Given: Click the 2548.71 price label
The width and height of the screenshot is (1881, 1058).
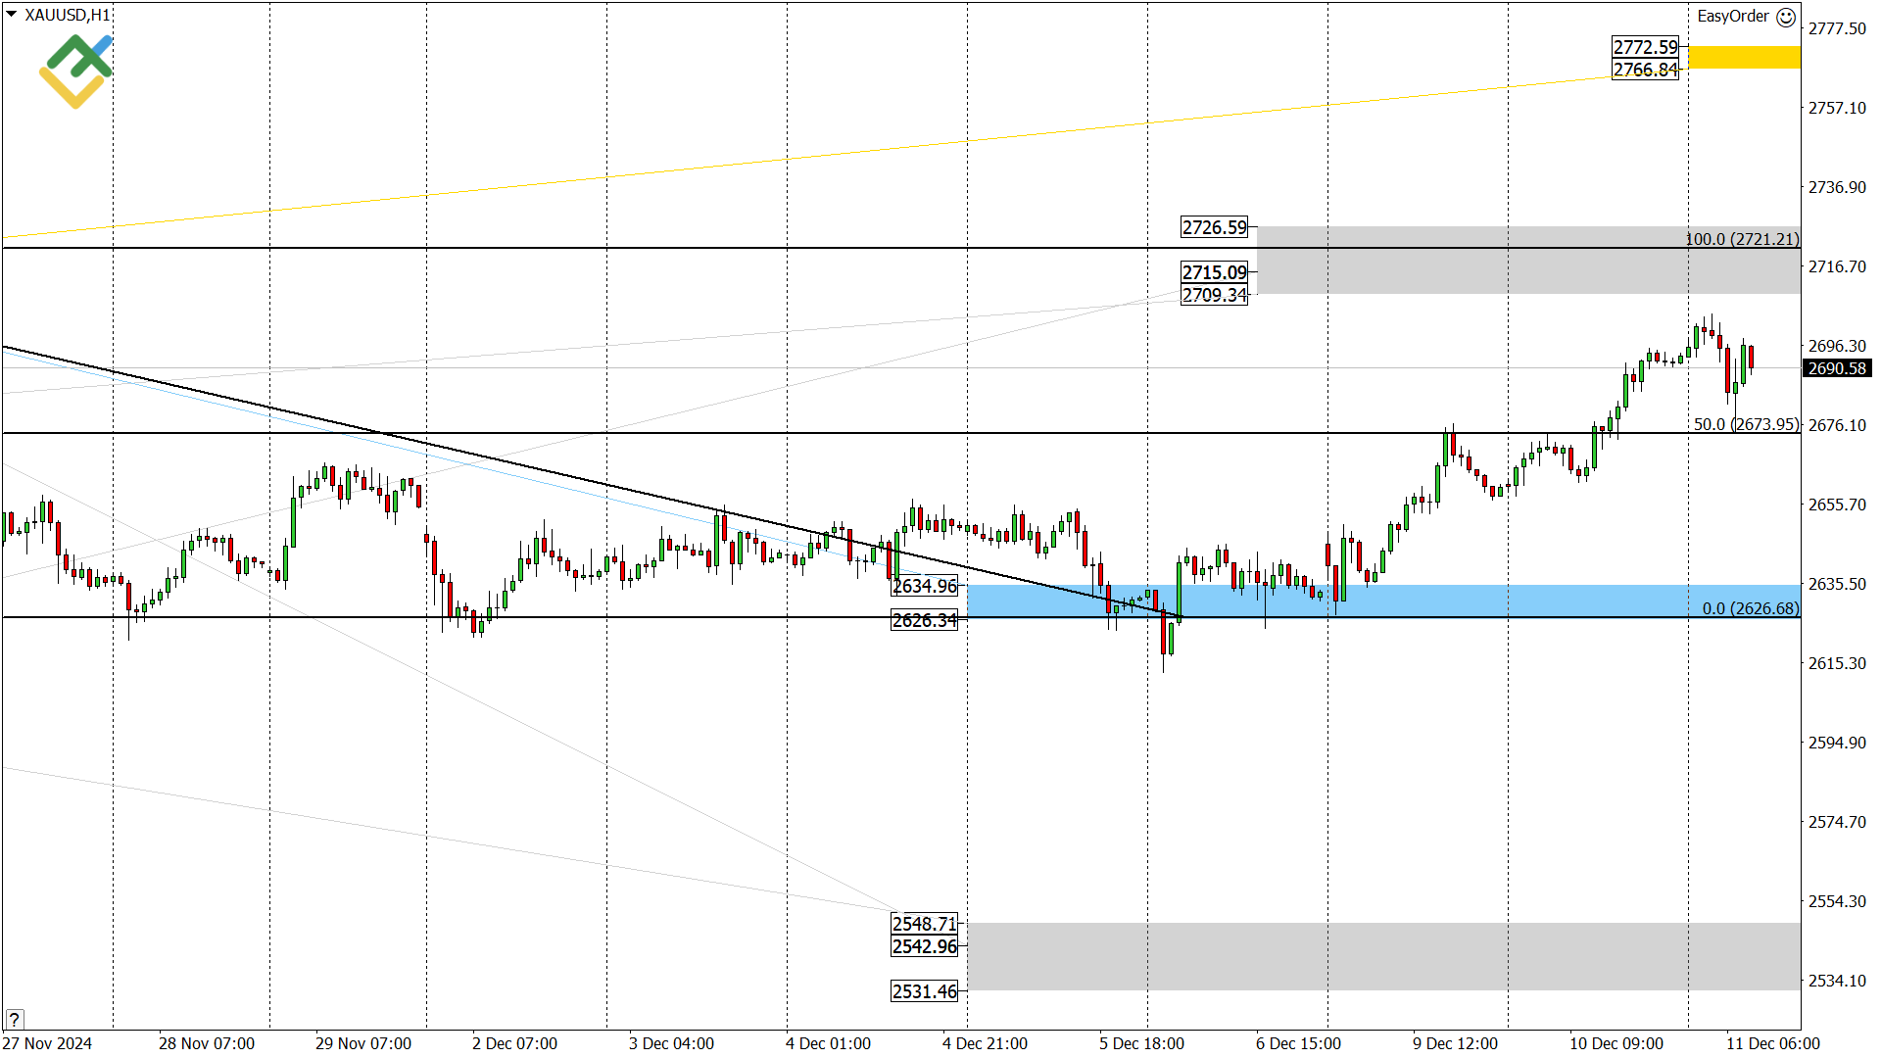Looking at the screenshot, I should click(924, 924).
